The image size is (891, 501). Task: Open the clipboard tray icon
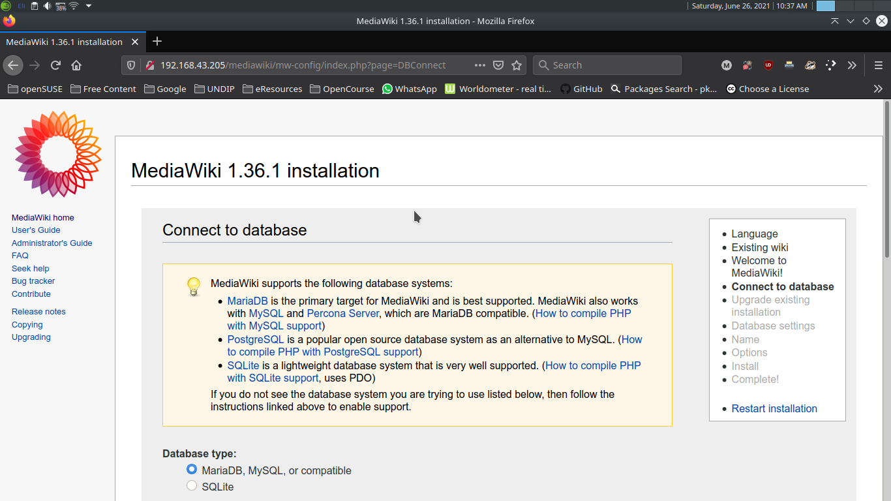pyautogui.click(x=35, y=6)
